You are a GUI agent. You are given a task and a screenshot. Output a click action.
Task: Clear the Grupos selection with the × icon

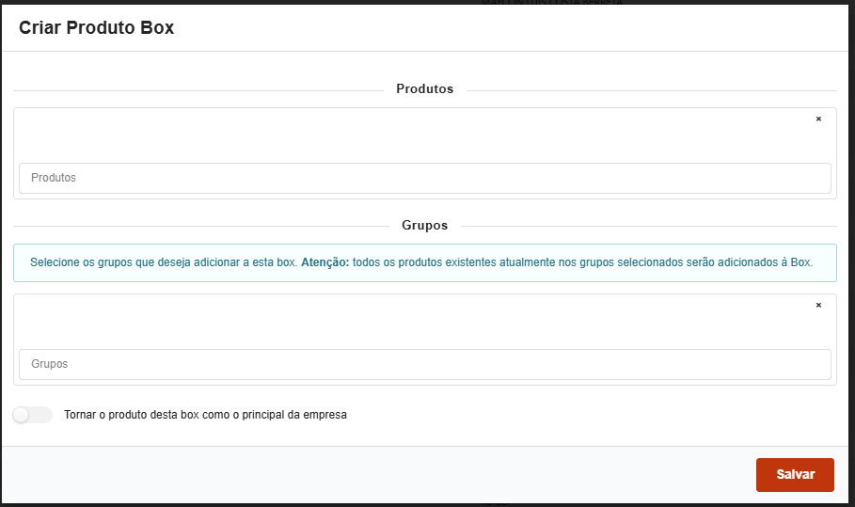pos(818,306)
